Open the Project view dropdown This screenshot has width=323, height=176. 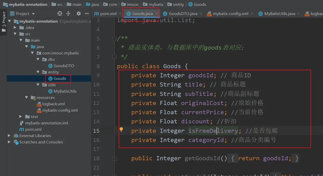[33, 14]
